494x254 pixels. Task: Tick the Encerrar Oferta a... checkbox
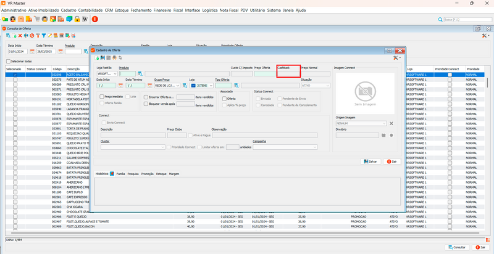point(146,97)
